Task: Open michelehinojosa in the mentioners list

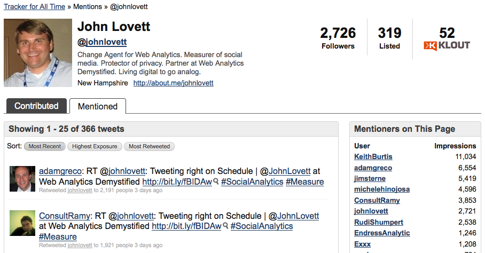Action: click(382, 189)
